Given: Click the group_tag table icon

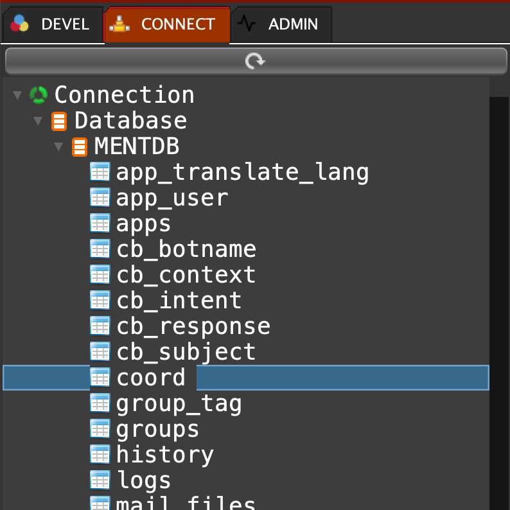Looking at the screenshot, I should (x=100, y=403).
